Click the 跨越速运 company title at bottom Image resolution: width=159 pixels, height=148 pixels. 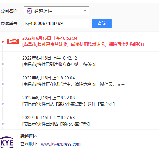[29, 136]
